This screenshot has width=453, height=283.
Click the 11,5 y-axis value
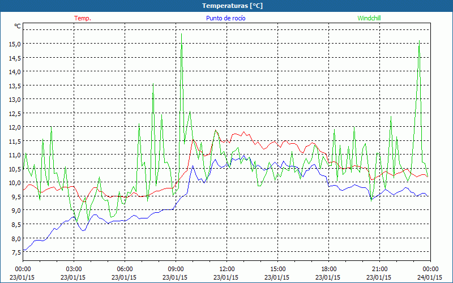[x=15, y=141]
